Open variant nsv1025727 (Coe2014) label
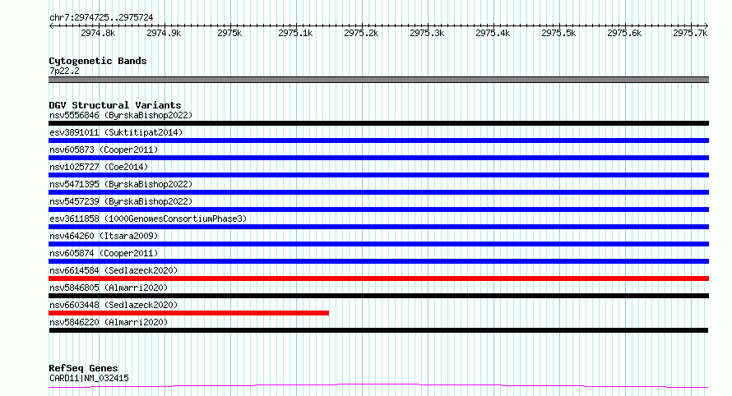Image resolution: width=732 pixels, height=396 pixels. pos(99,167)
